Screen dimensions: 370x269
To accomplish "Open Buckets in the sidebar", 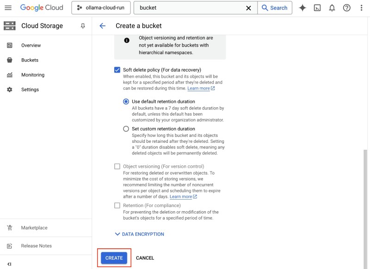I will (x=30, y=60).
